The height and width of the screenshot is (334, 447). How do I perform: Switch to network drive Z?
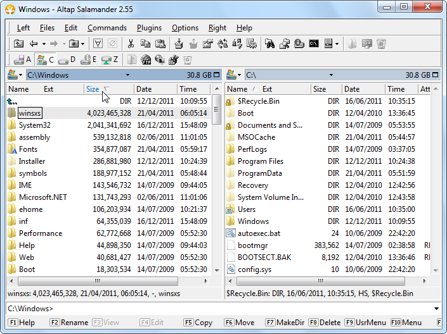(x=110, y=59)
